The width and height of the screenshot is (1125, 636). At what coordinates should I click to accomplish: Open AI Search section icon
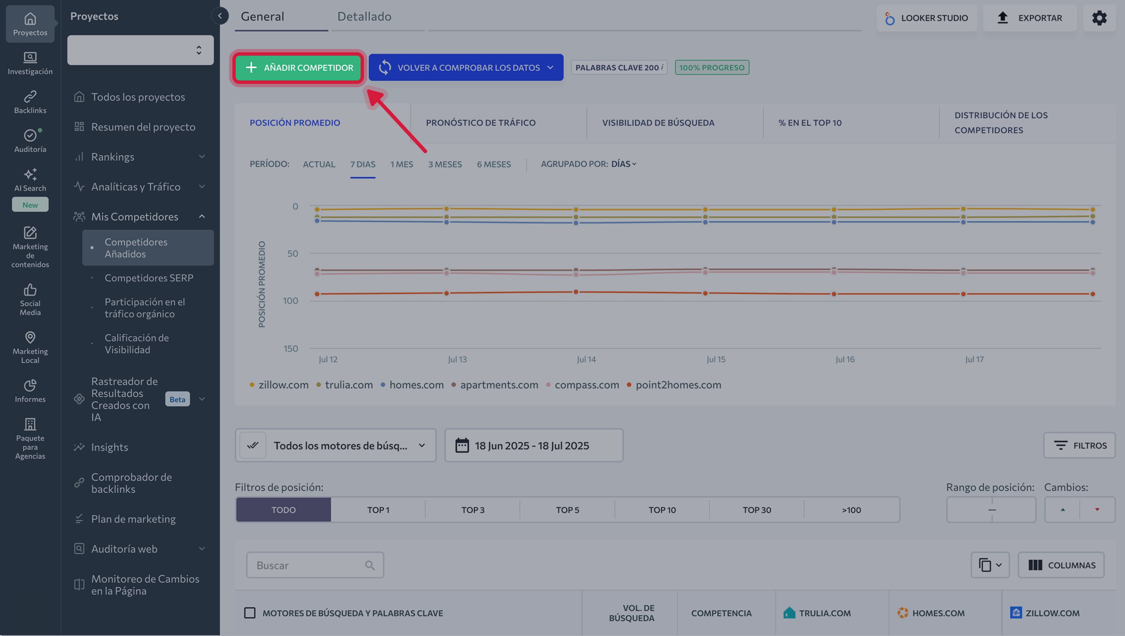point(30,174)
